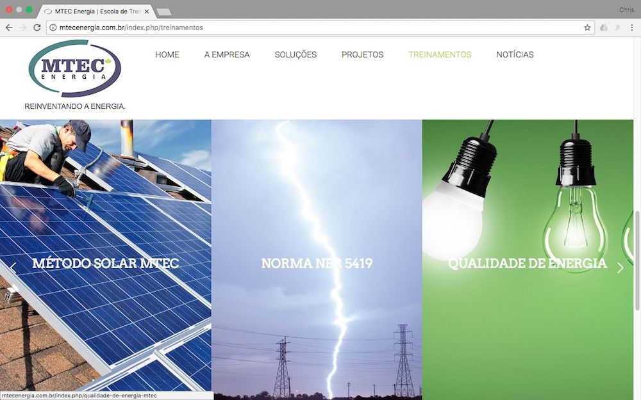Image resolution: width=641 pixels, height=400 pixels.
Task: Click the Google Drive extension icon
Action: coord(604,28)
